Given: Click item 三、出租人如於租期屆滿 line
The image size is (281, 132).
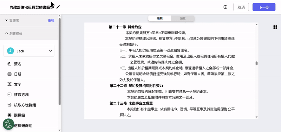Looking at the screenshot, I should 177,68.
